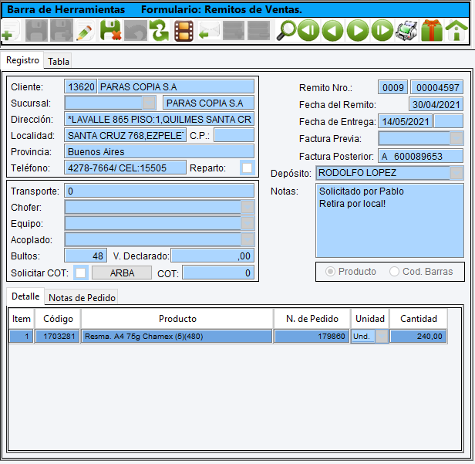Click the second greyed-out save-as floppy icon

point(62,31)
